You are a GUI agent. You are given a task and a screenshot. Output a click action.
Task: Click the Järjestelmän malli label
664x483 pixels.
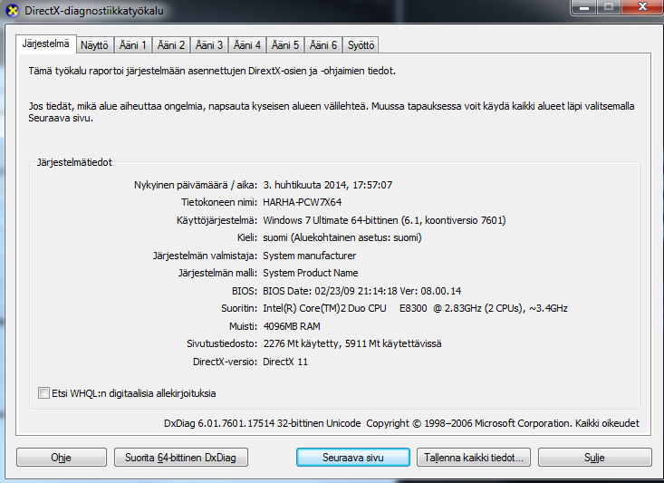point(217,273)
